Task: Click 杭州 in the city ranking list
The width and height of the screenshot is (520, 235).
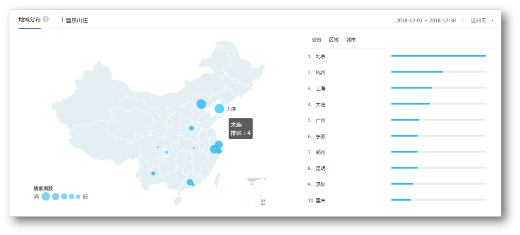Action: pos(320,72)
